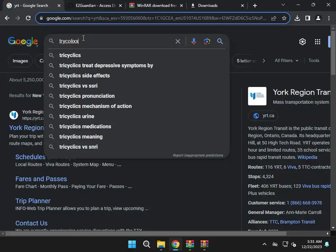Reload the current page
The image size is (336, 252).
(28, 18)
